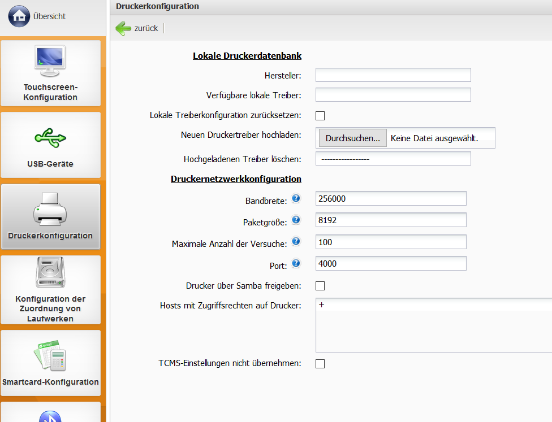Show help for Maximale Anzahl der Versuche

click(x=296, y=241)
